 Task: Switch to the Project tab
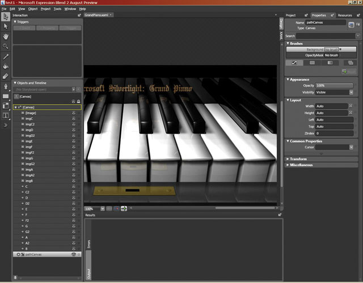[x=290, y=15]
